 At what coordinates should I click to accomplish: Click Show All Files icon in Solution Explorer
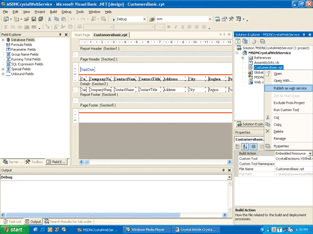[254, 41]
